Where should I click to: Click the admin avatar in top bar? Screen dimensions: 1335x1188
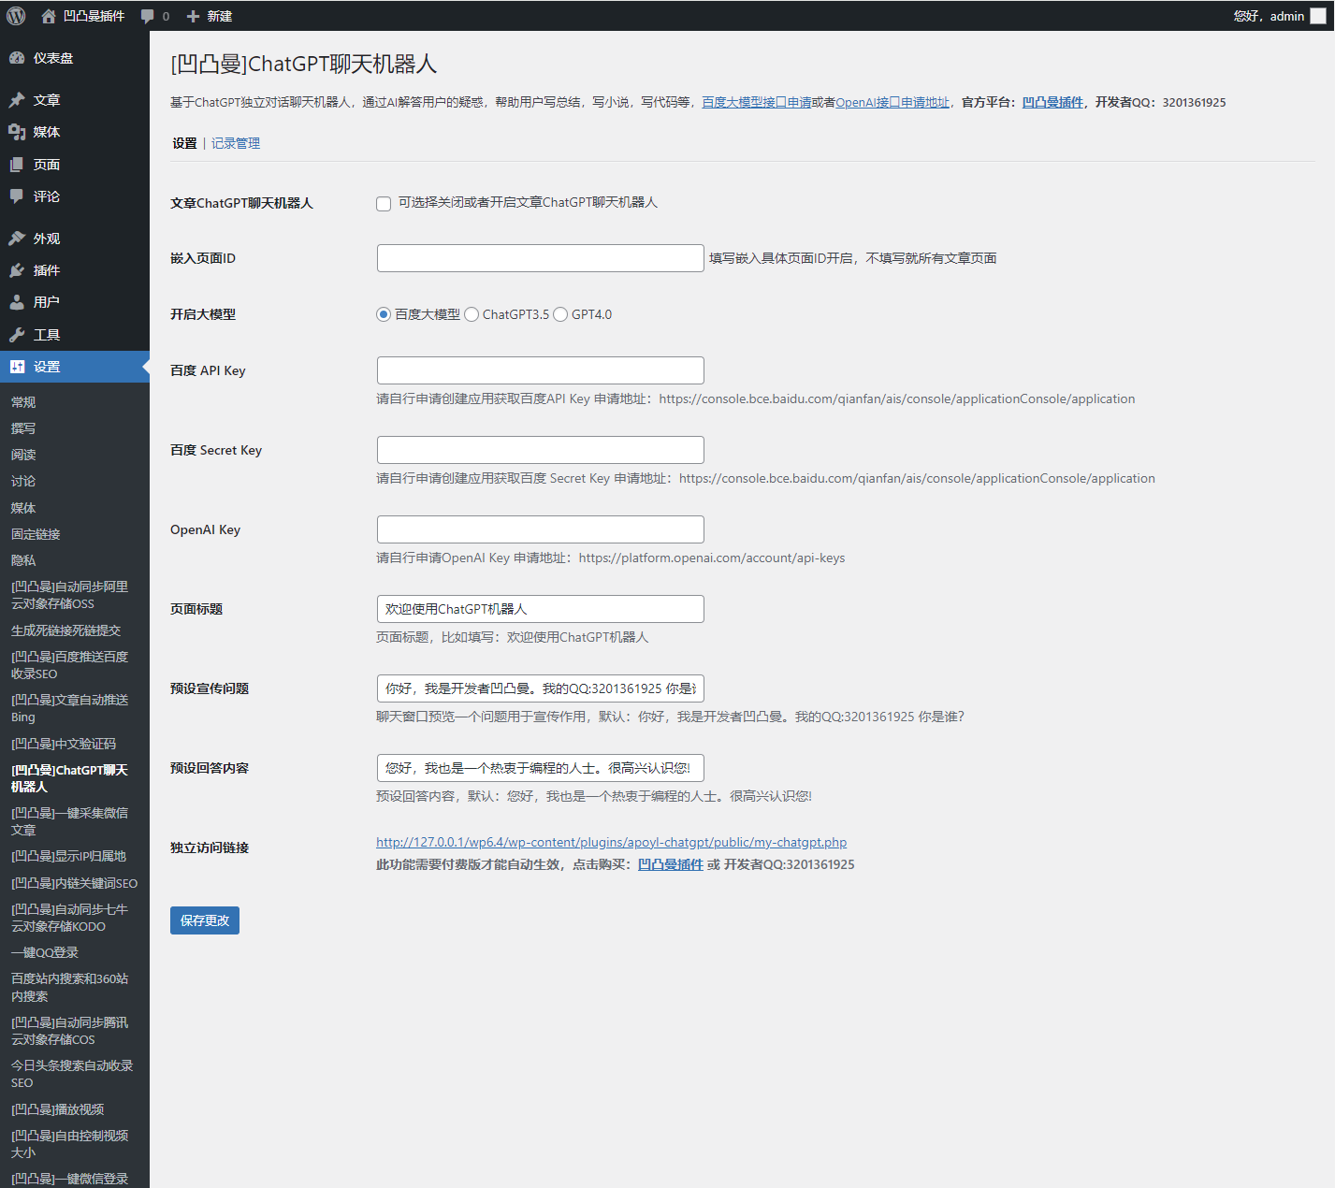(x=1318, y=16)
